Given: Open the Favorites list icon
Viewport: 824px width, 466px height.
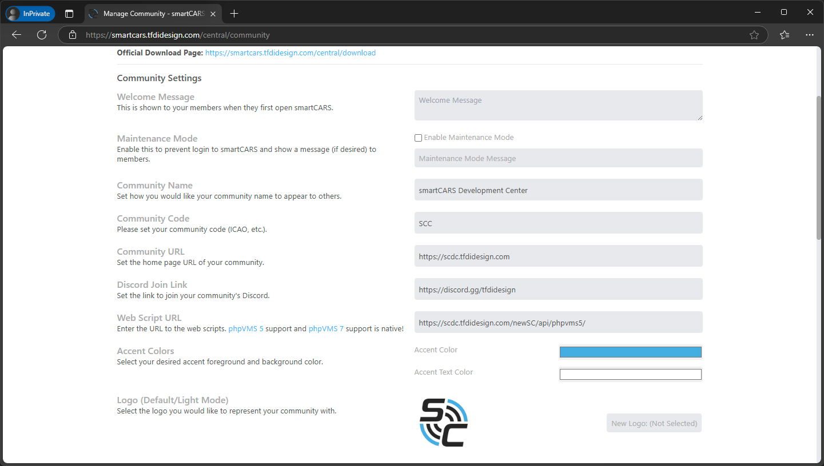Looking at the screenshot, I should click(784, 35).
